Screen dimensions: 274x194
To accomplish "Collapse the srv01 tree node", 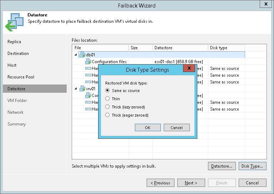I will (76, 89).
